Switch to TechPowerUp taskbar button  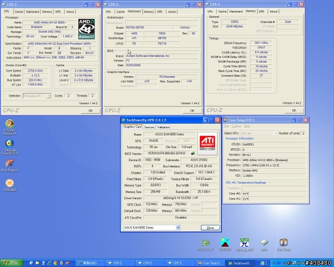[240, 263]
